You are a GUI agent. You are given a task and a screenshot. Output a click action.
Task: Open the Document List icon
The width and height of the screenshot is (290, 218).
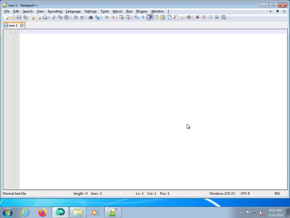[169, 17]
